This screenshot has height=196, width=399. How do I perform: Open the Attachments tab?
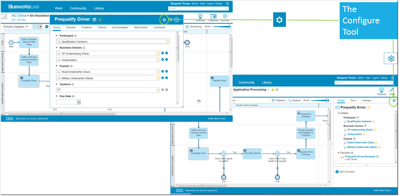(141, 27)
